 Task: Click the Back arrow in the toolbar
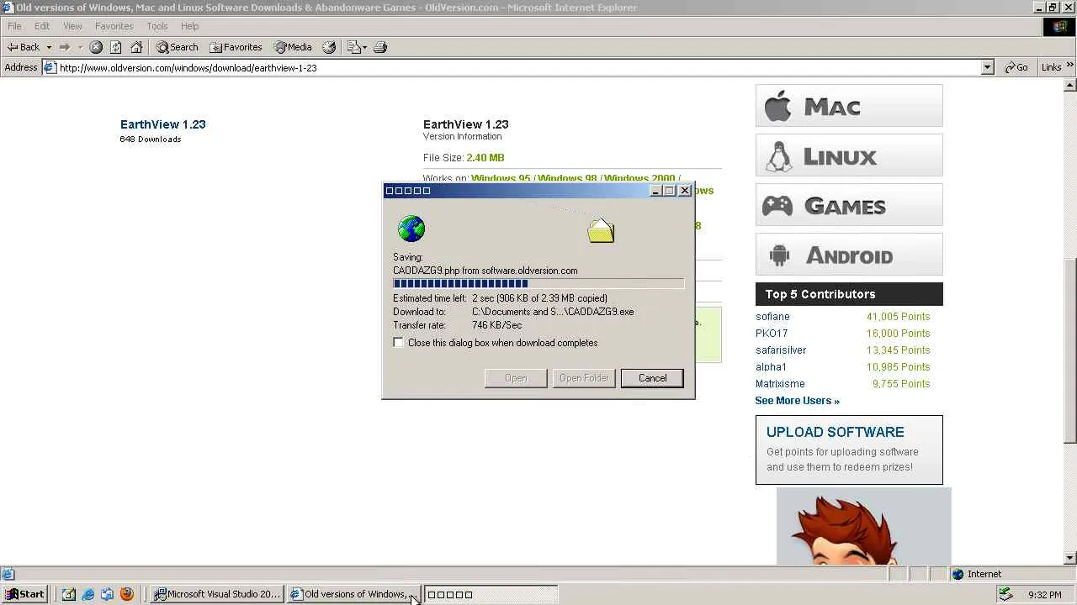click(24, 47)
